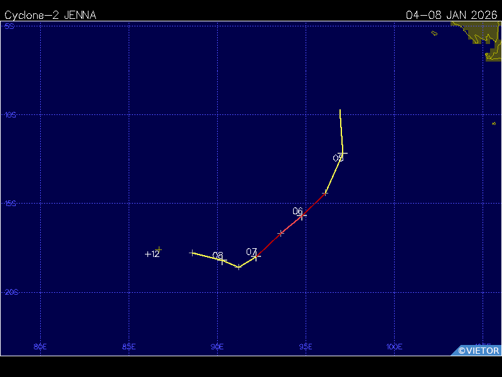Screen dimensions: 502x377
Task: Select the 100E longitude label
Action: click(x=394, y=346)
